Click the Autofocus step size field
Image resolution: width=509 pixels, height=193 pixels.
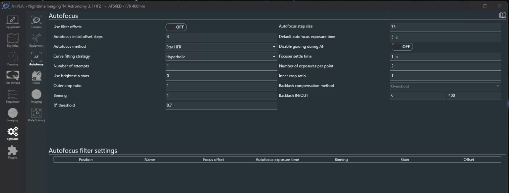pyautogui.click(x=445, y=26)
